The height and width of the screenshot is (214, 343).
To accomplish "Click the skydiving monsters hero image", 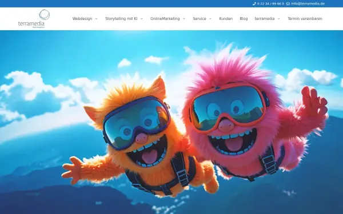I will click(x=171, y=122).
